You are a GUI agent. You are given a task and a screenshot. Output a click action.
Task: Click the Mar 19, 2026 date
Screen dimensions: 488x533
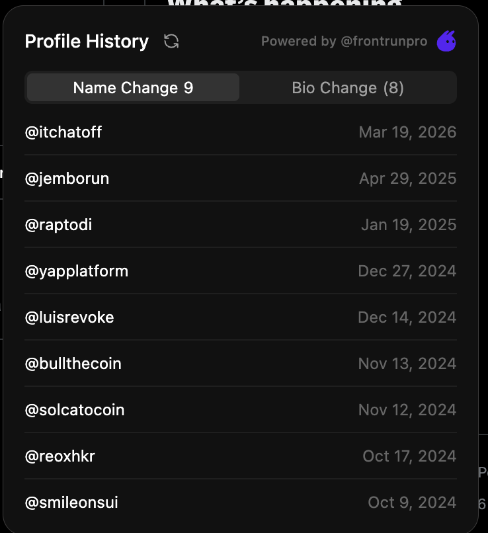pos(407,132)
